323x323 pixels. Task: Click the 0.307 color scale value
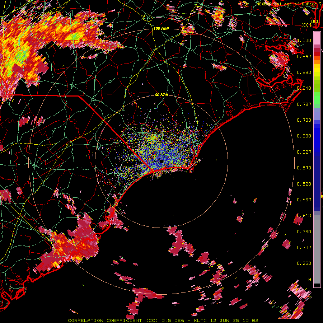pyautogui.click(x=304, y=248)
